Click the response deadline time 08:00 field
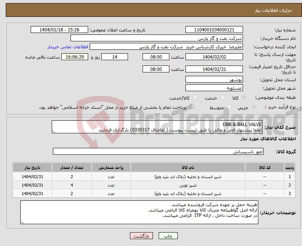Viewport: 302px width, 246px height. pyautogui.click(x=156, y=57)
